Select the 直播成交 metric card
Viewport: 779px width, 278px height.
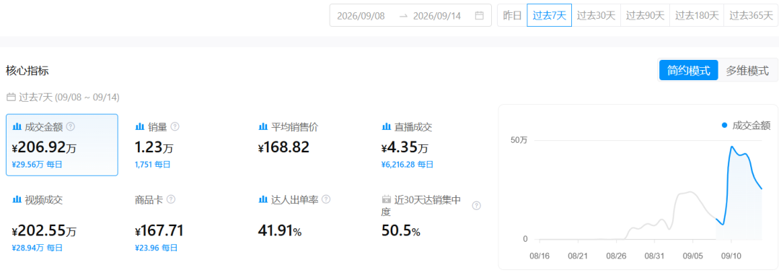(x=432, y=144)
